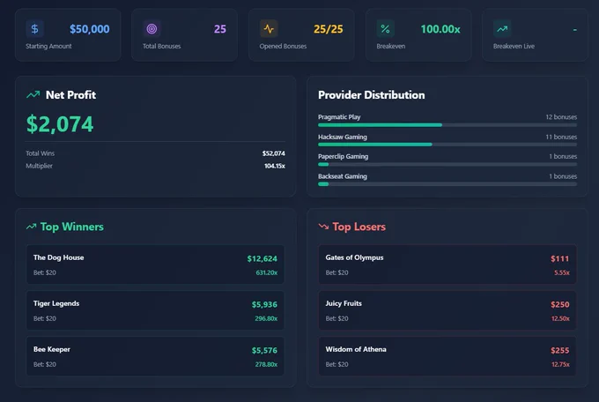599x402 pixels.
Task: Click the Bet: $20 text under Bee Keeper
Action: pos(45,364)
